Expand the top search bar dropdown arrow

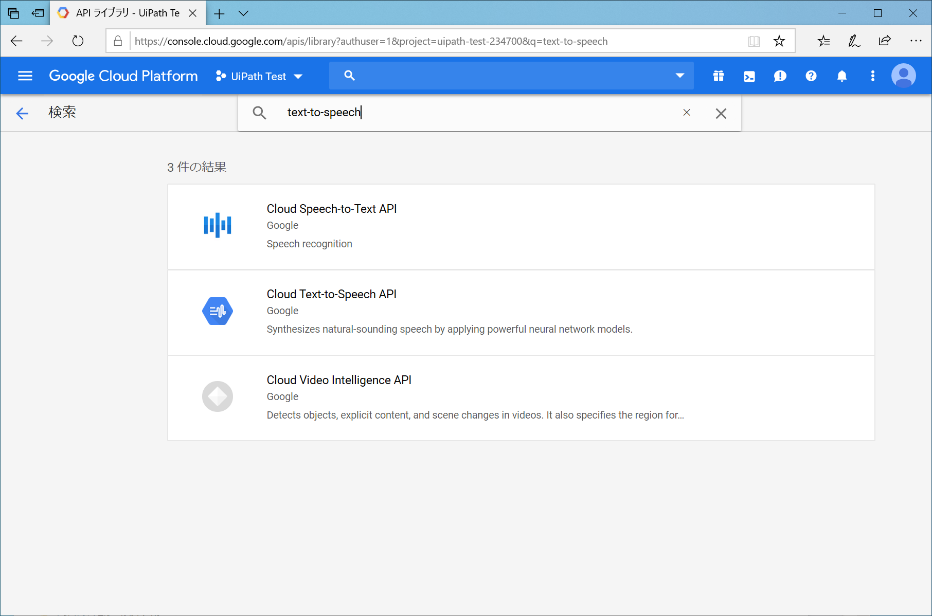tap(680, 76)
